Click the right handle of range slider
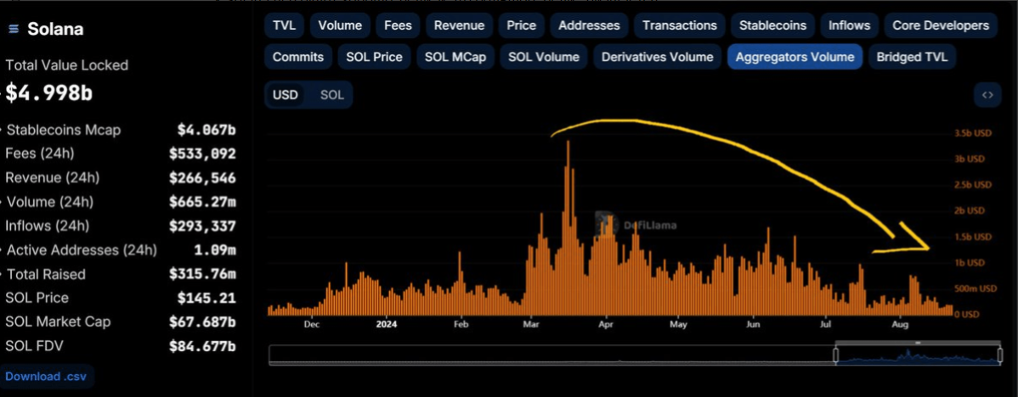Screen dimensions: 1018x397 coord(1000,355)
